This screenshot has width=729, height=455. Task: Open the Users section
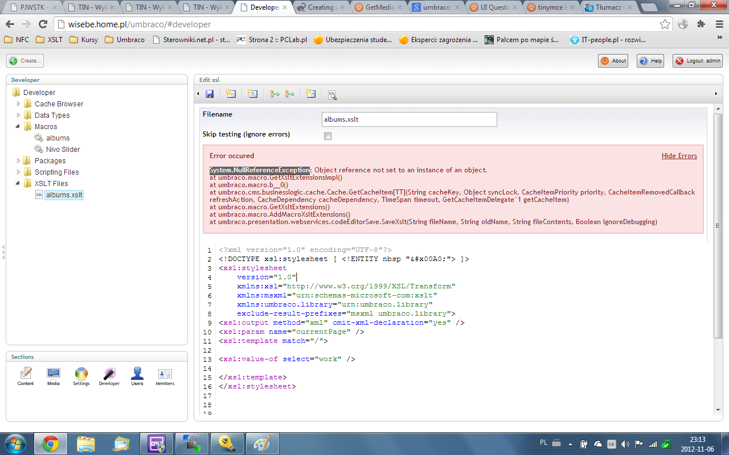pos(137,377)
